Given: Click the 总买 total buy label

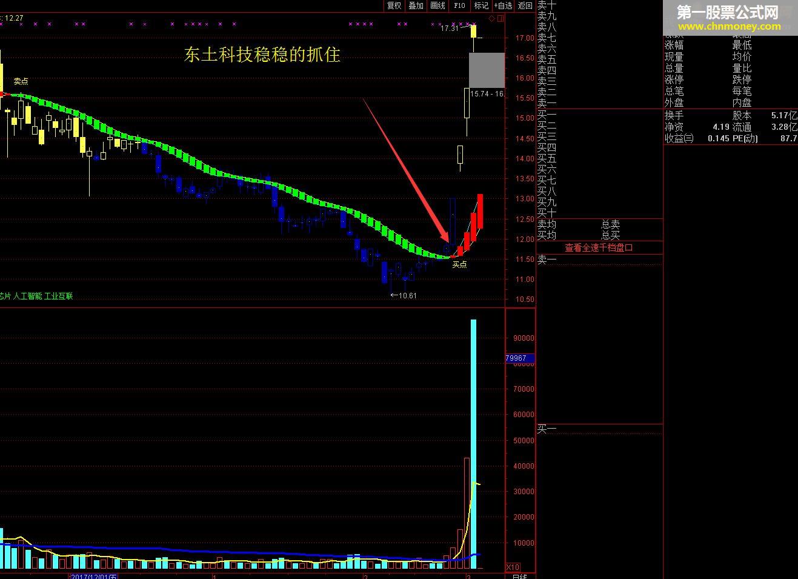Looking at the screenshot, I should coord(610,235).
